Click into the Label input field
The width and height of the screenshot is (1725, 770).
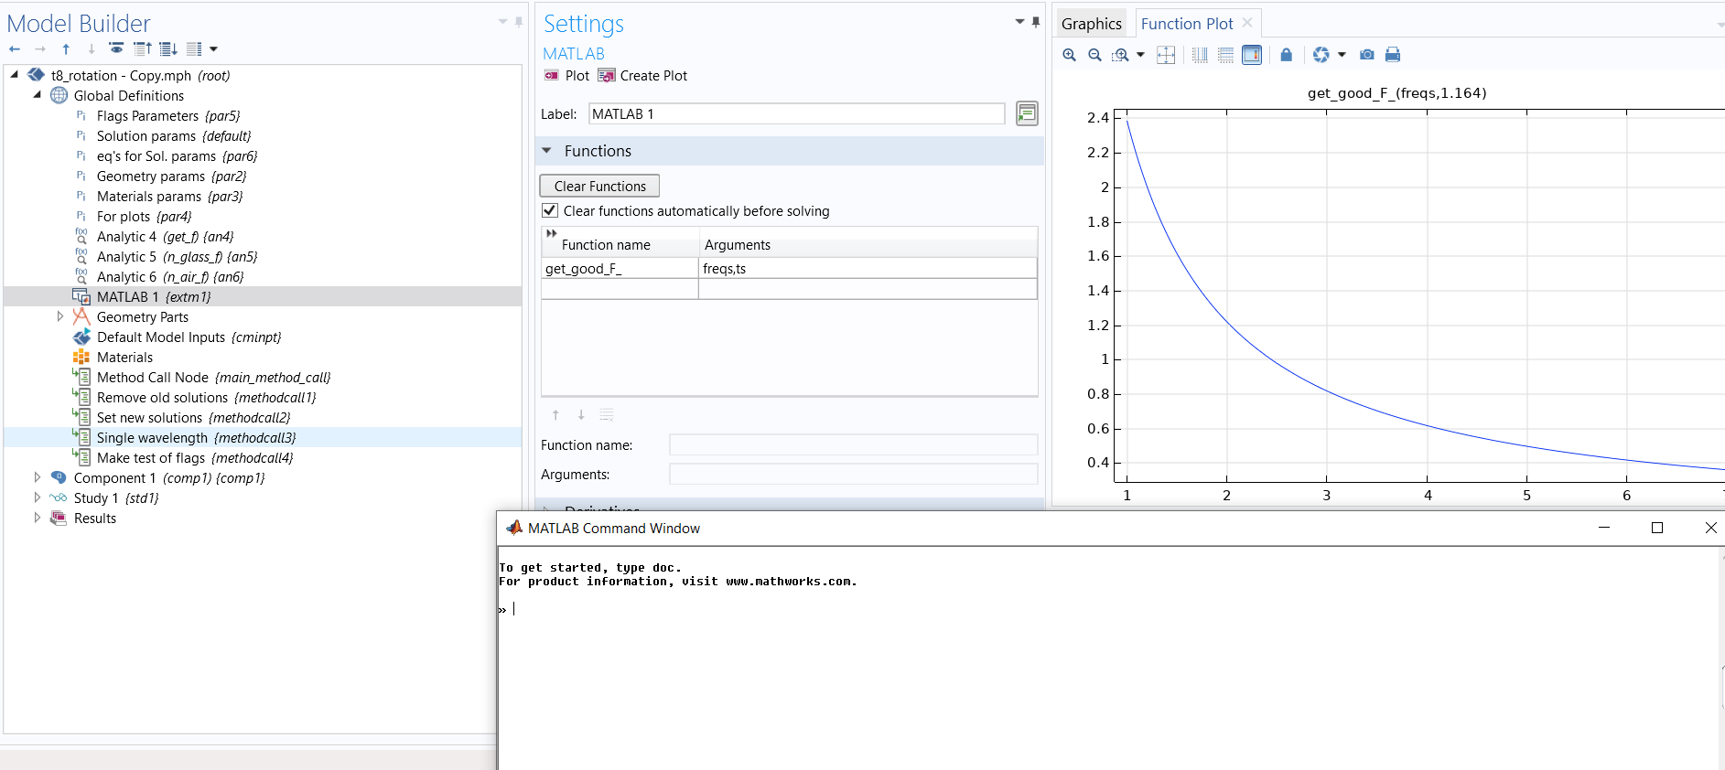[795, 114]
